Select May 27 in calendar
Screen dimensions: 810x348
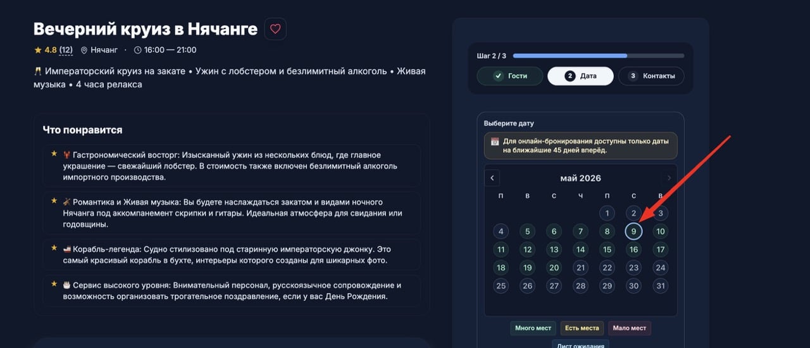tap(554, 286)
